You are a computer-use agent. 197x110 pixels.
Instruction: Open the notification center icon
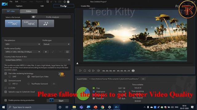coord(192,107)
